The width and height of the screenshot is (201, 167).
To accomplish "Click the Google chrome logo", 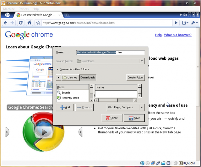I will pos(29,35).
